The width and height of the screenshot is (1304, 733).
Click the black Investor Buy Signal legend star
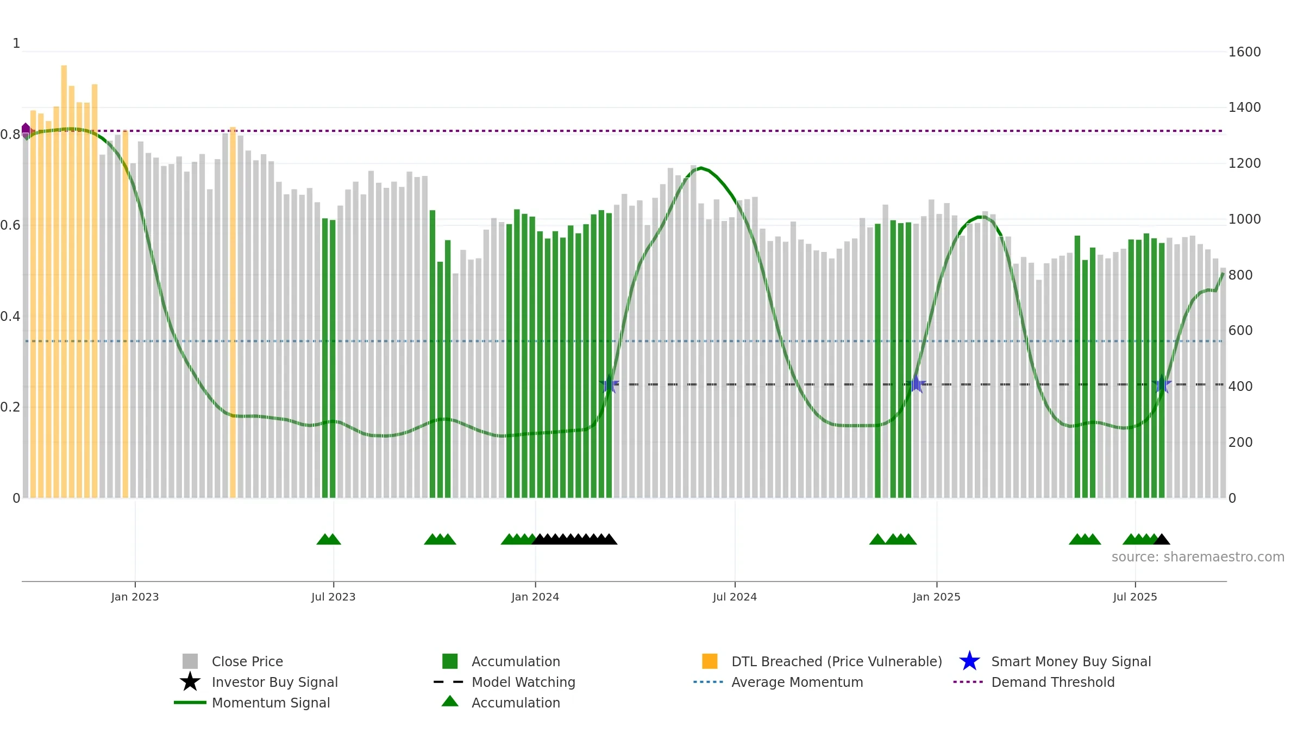pos(190,682)
